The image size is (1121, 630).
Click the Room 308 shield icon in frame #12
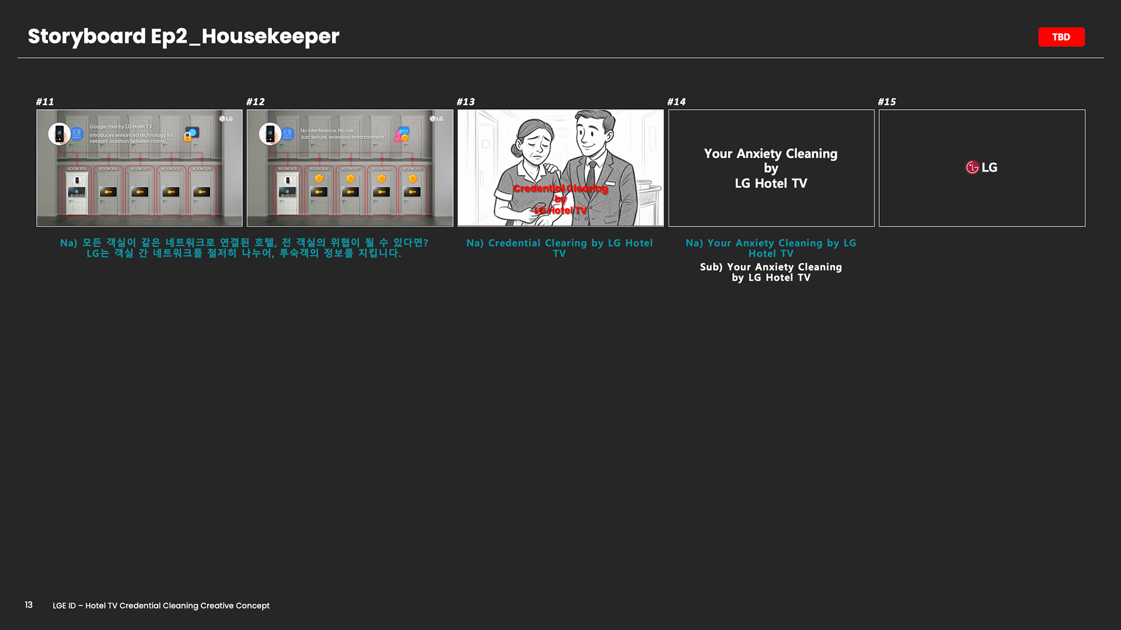pyautogui.click(x=381, y=179)
